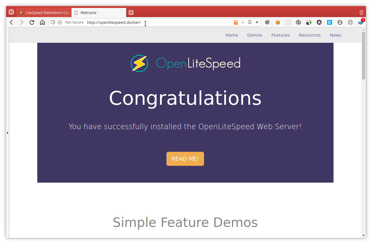The image size is (372, 244).
Task: Switch to the LiteSpeed WebAdmin Console tab
Action: (x=44, y=13)
